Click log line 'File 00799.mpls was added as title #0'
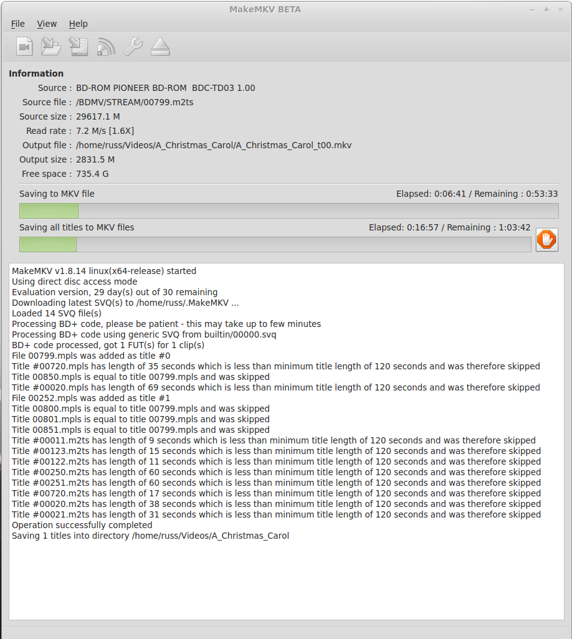 [x=91, y=356]
